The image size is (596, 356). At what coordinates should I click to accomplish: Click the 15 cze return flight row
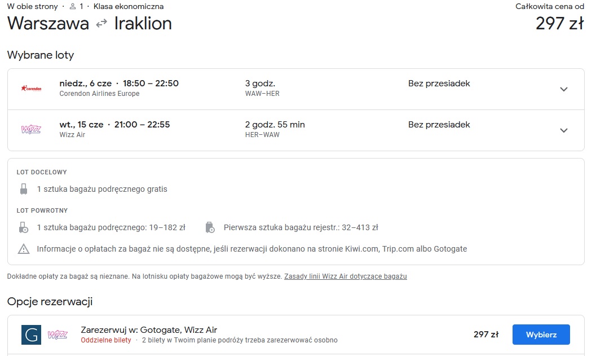point(295,130)
